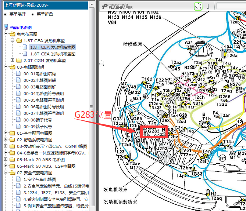The image size is (246, 211).
Task: Click the 菜单展开 list icon
Action: 6,14
